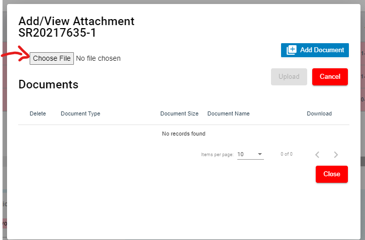Go to the next page arrow
Screen dimensions: 365x240
point(336,155)
